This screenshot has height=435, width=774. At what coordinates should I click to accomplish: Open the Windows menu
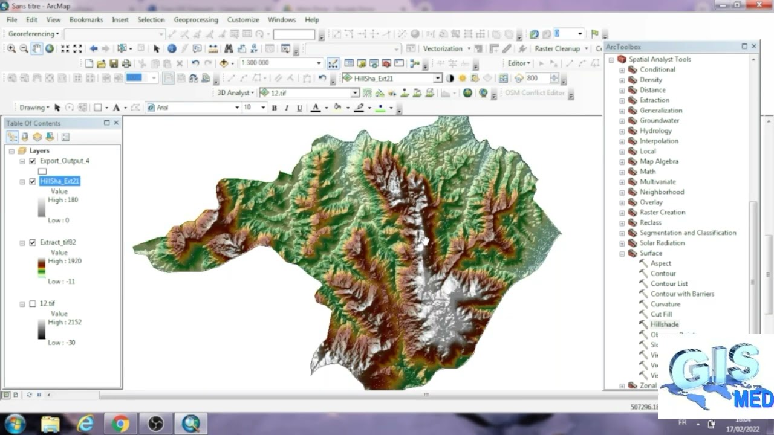(282, 20)
